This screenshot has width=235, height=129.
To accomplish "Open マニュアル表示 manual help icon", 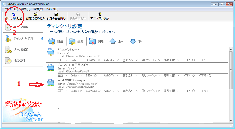I will coord(100,14).
